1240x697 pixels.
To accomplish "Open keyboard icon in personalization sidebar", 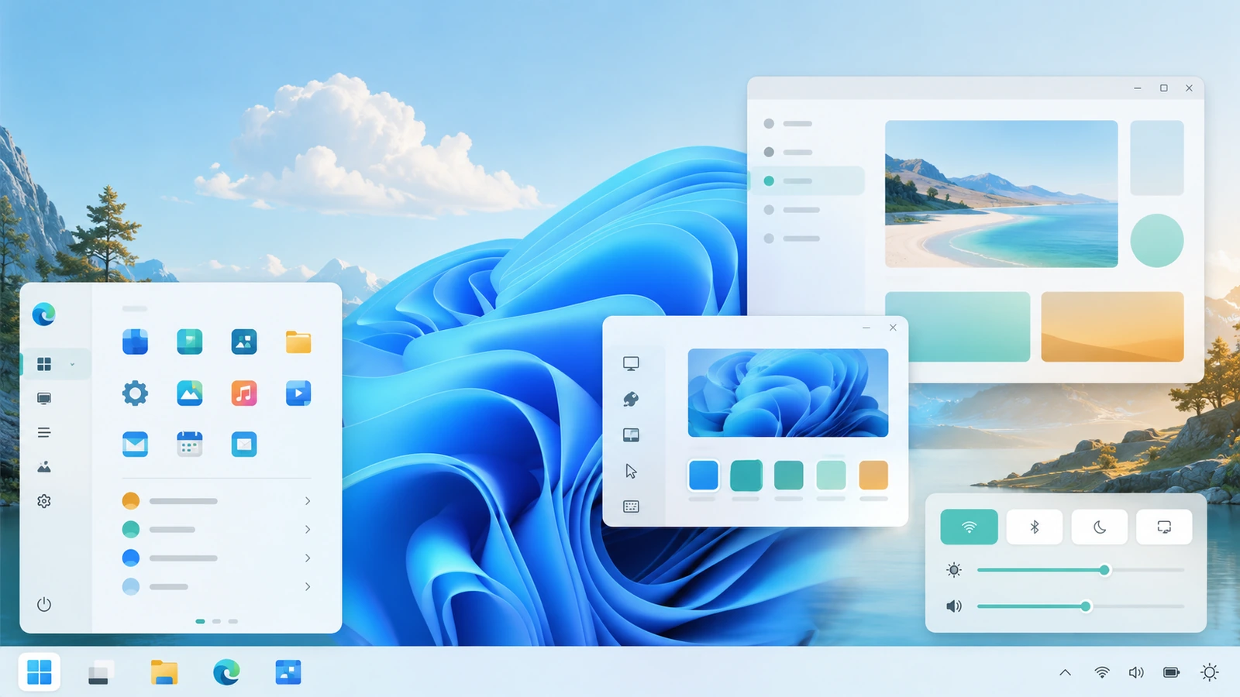I will (x=631, y=506).
